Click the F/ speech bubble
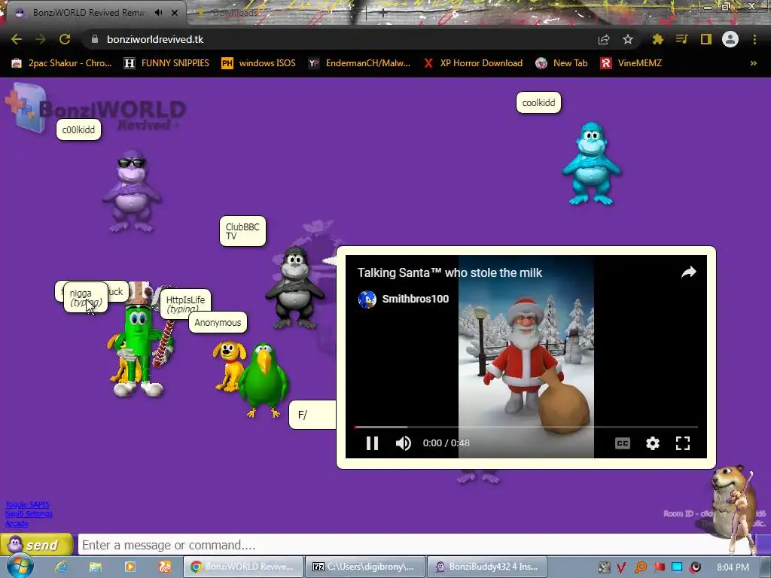 312,415
